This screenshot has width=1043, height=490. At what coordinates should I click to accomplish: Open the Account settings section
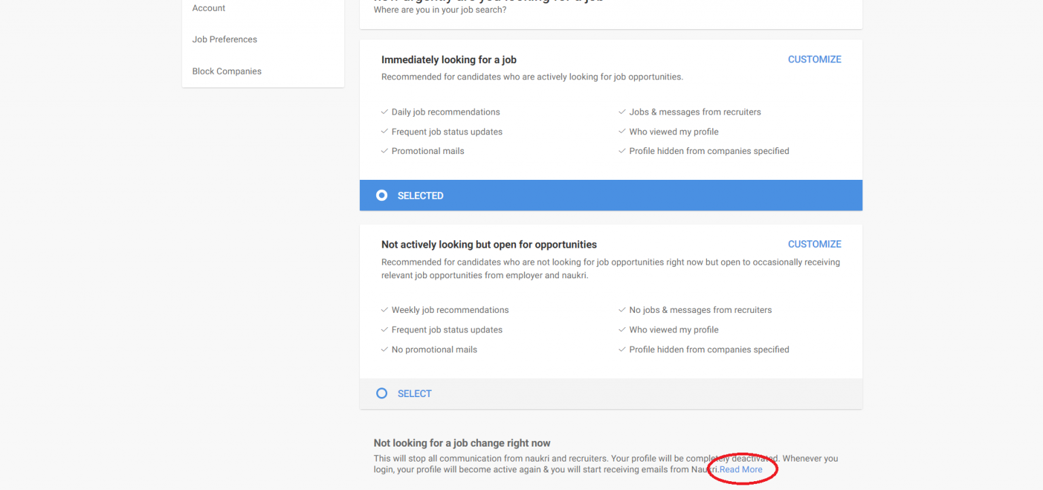[x=208, y=7]
